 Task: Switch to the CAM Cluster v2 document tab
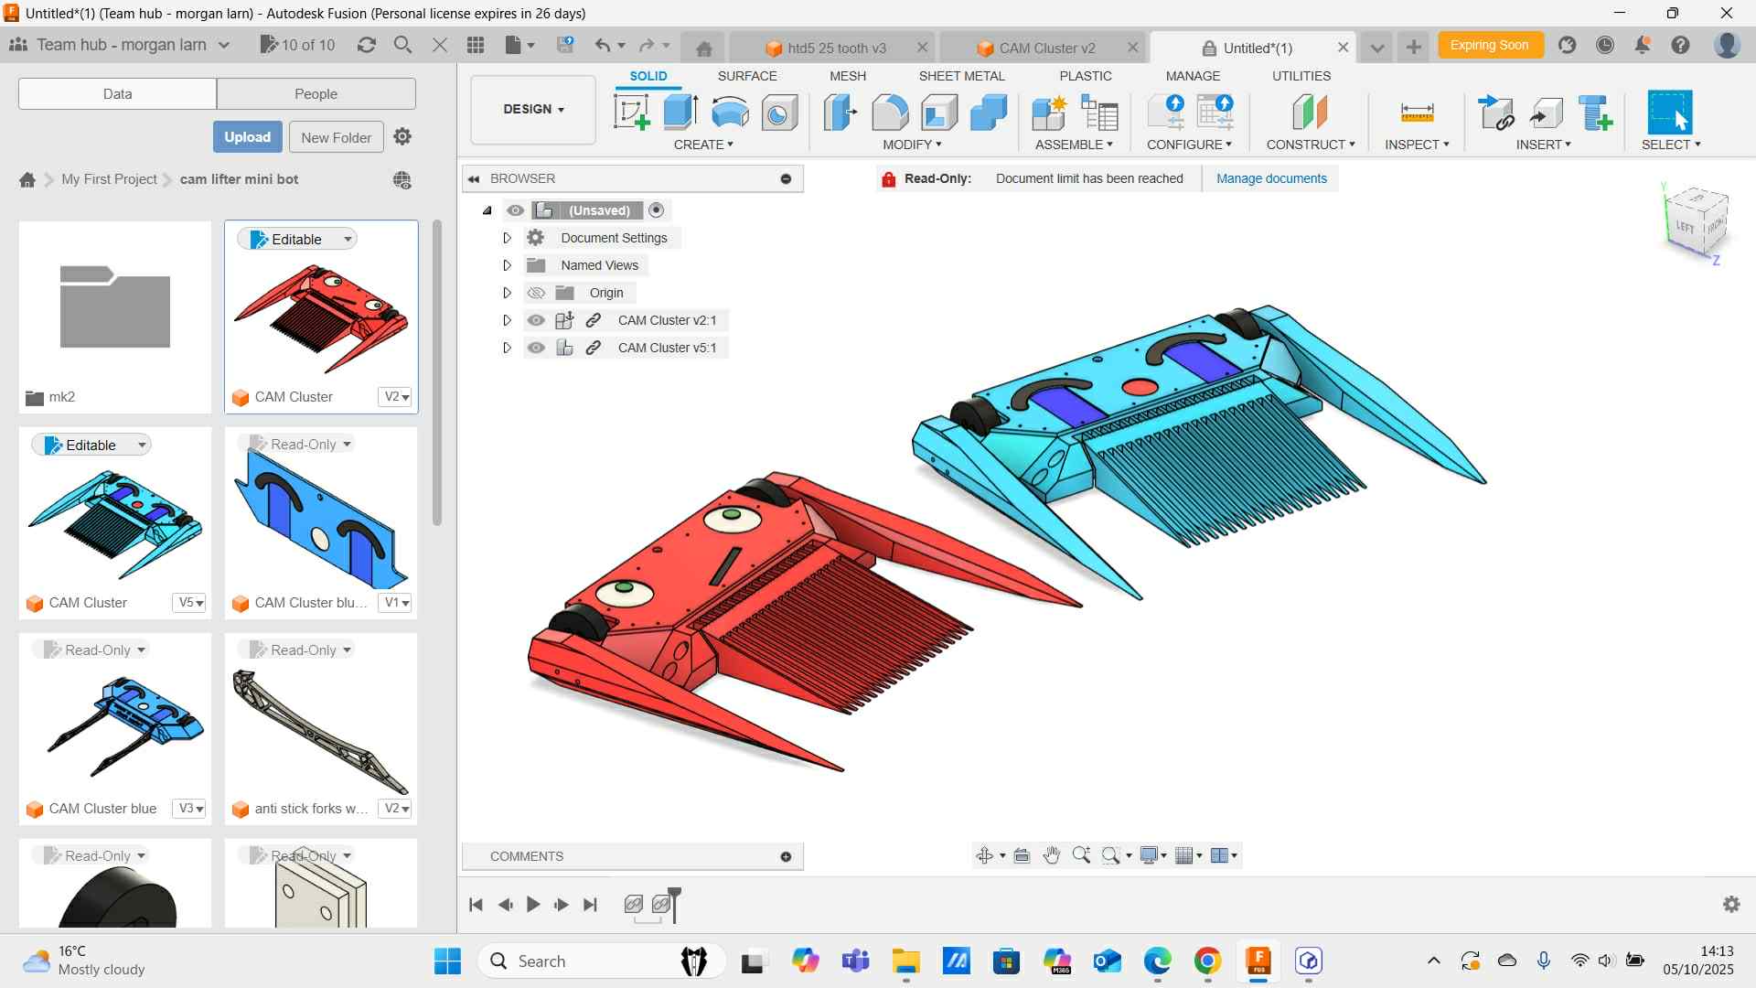pos(1045,48)
